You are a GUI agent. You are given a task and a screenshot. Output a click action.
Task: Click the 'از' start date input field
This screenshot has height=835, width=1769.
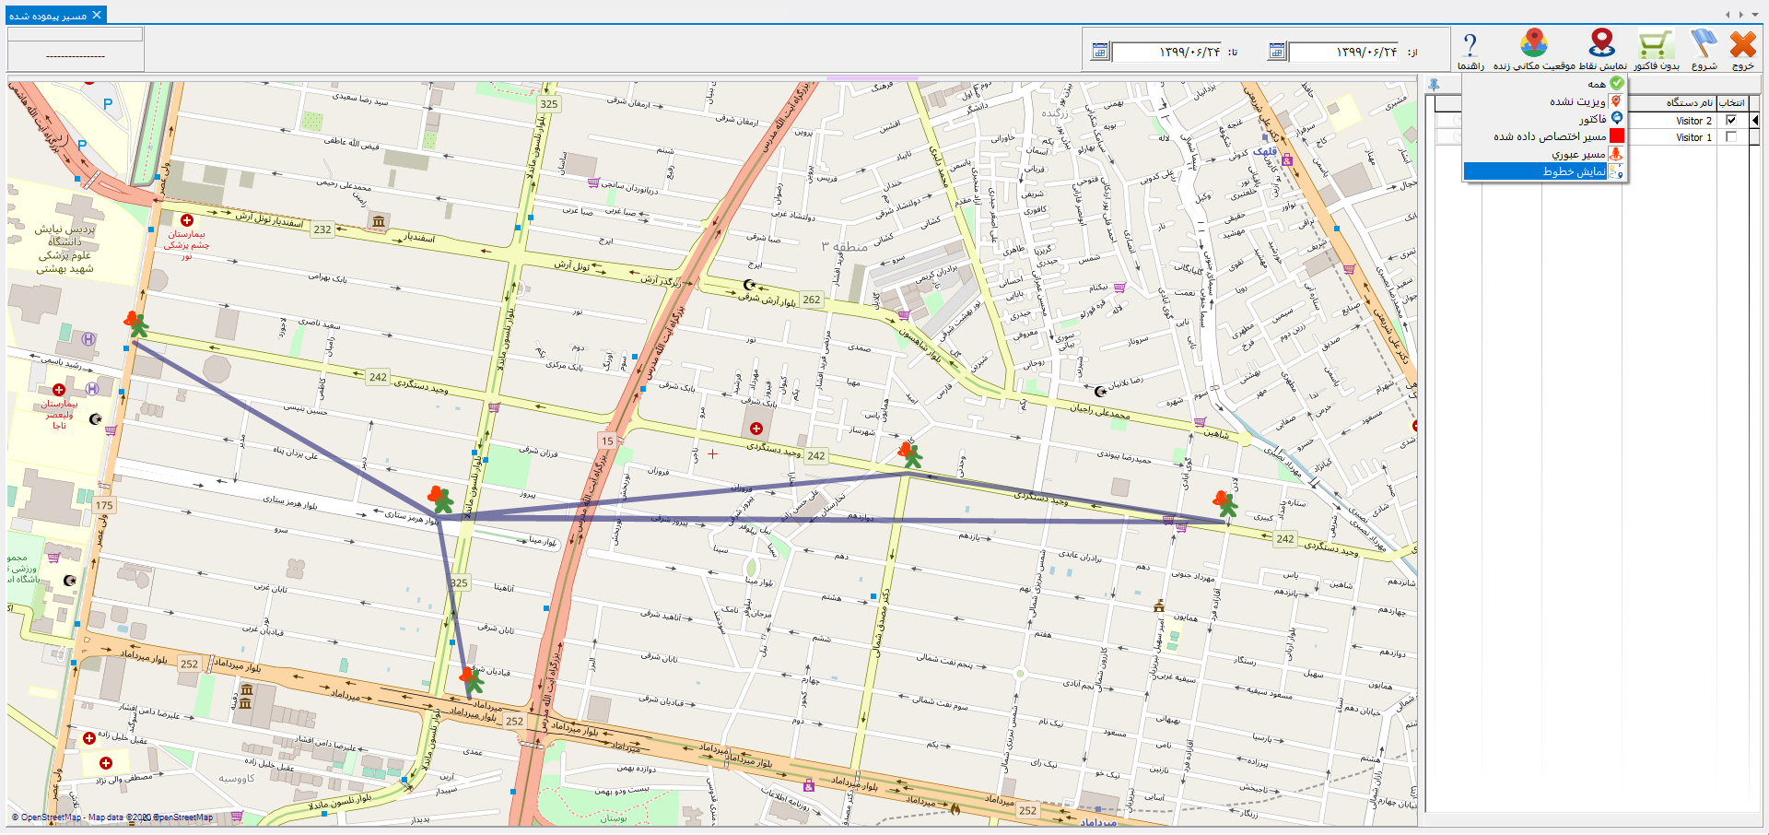pos(1342,52)
